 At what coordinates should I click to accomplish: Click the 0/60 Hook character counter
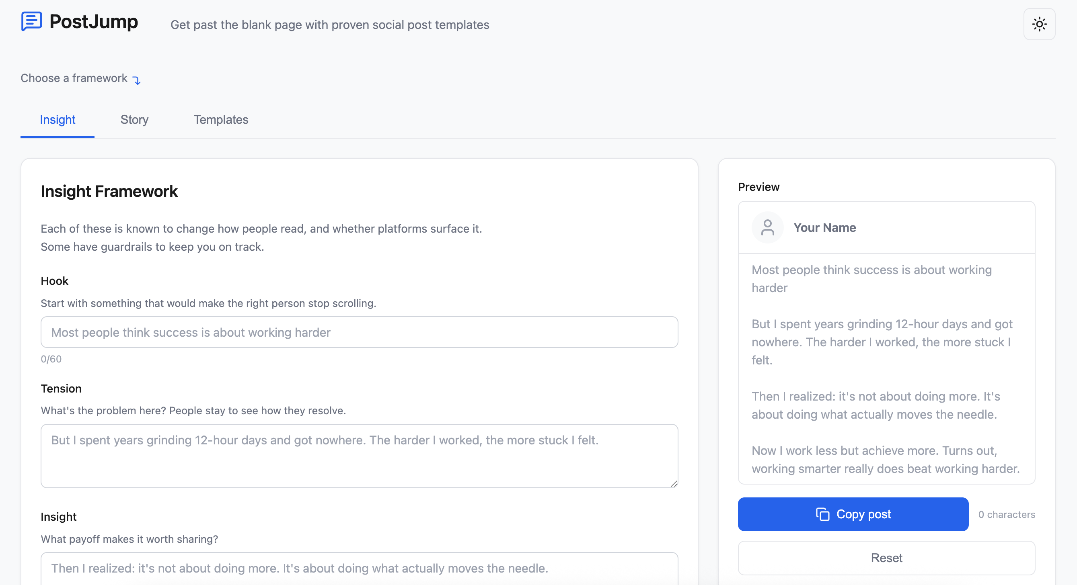(51, 359)
